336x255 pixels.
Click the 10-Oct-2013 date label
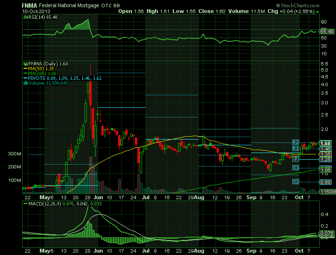coord(36,11)
